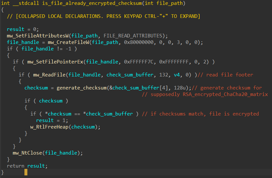Click the mw_CreateFileW function call
The width and height of the screenshot is (272, 178).
click(68, 42)
